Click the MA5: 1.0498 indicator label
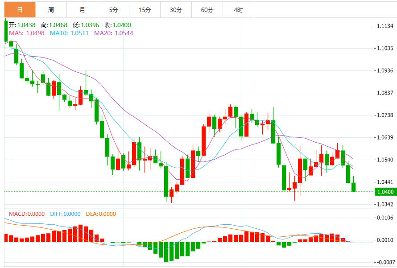Viewport: 397px width, 268px height. [x=27, y=33]
